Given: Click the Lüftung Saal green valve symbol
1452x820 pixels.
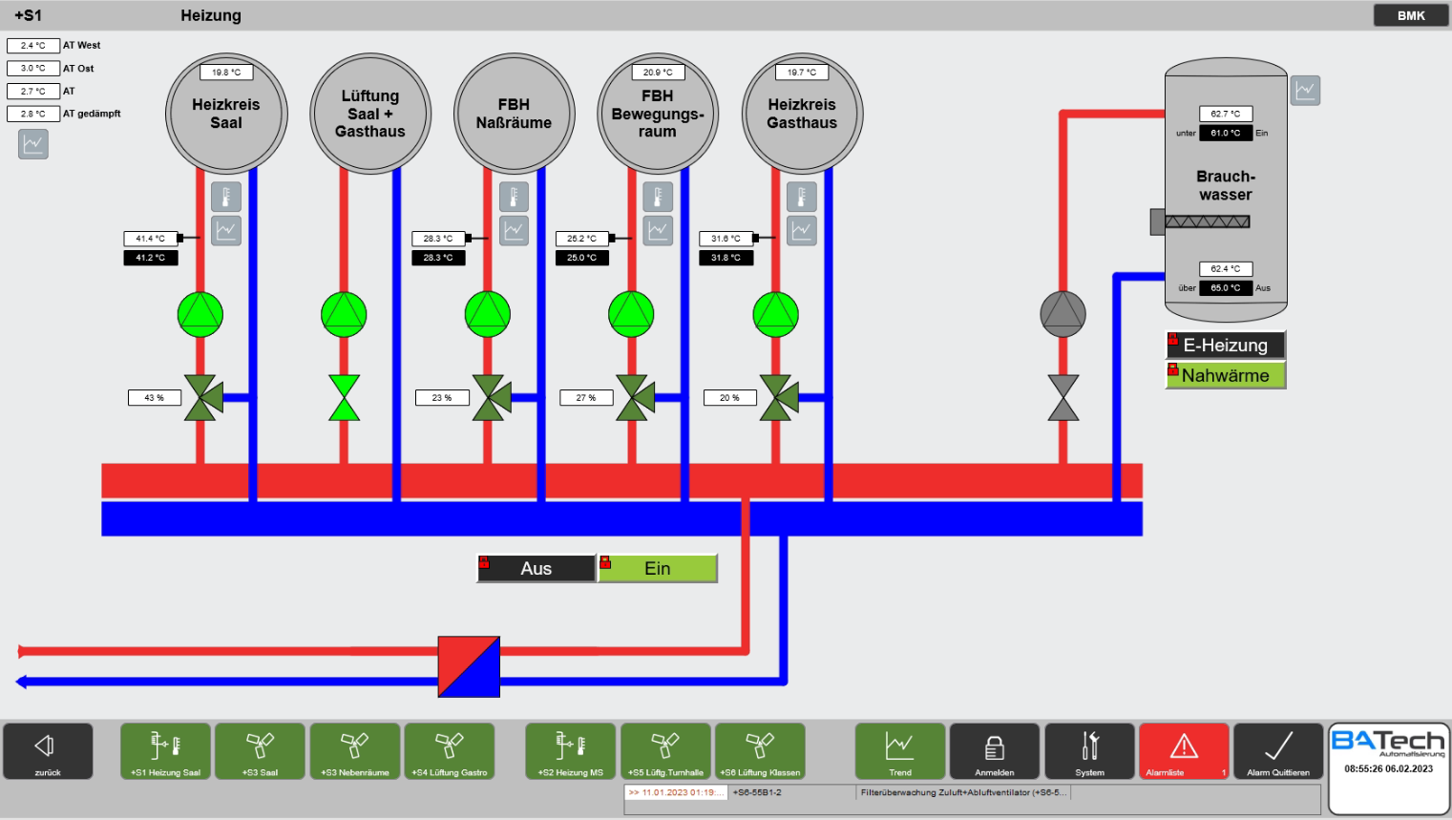Looking at the screenshot, I should pos(344,397).
